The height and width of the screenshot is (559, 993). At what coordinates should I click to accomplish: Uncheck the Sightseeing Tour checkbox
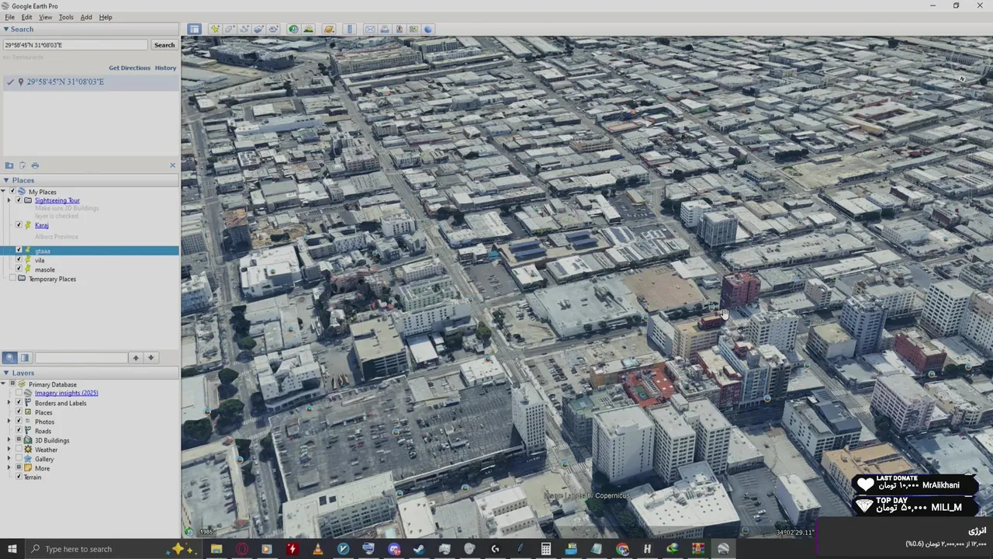(x=19, y=200)
